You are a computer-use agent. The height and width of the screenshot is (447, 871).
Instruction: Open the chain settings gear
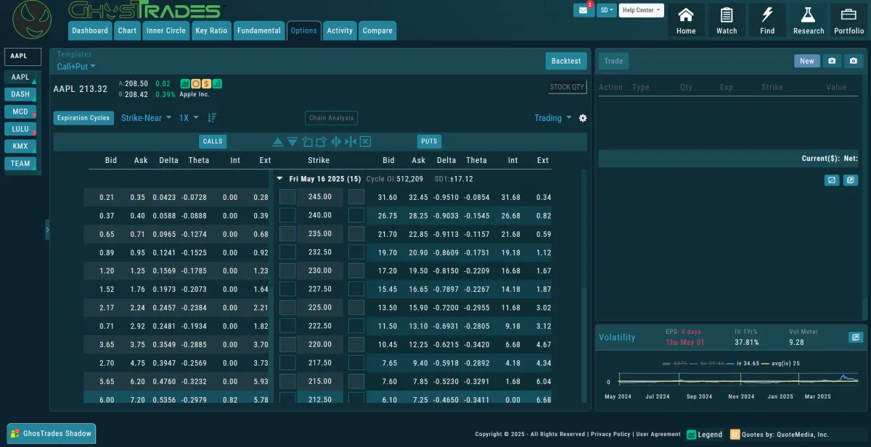[582, 118]
